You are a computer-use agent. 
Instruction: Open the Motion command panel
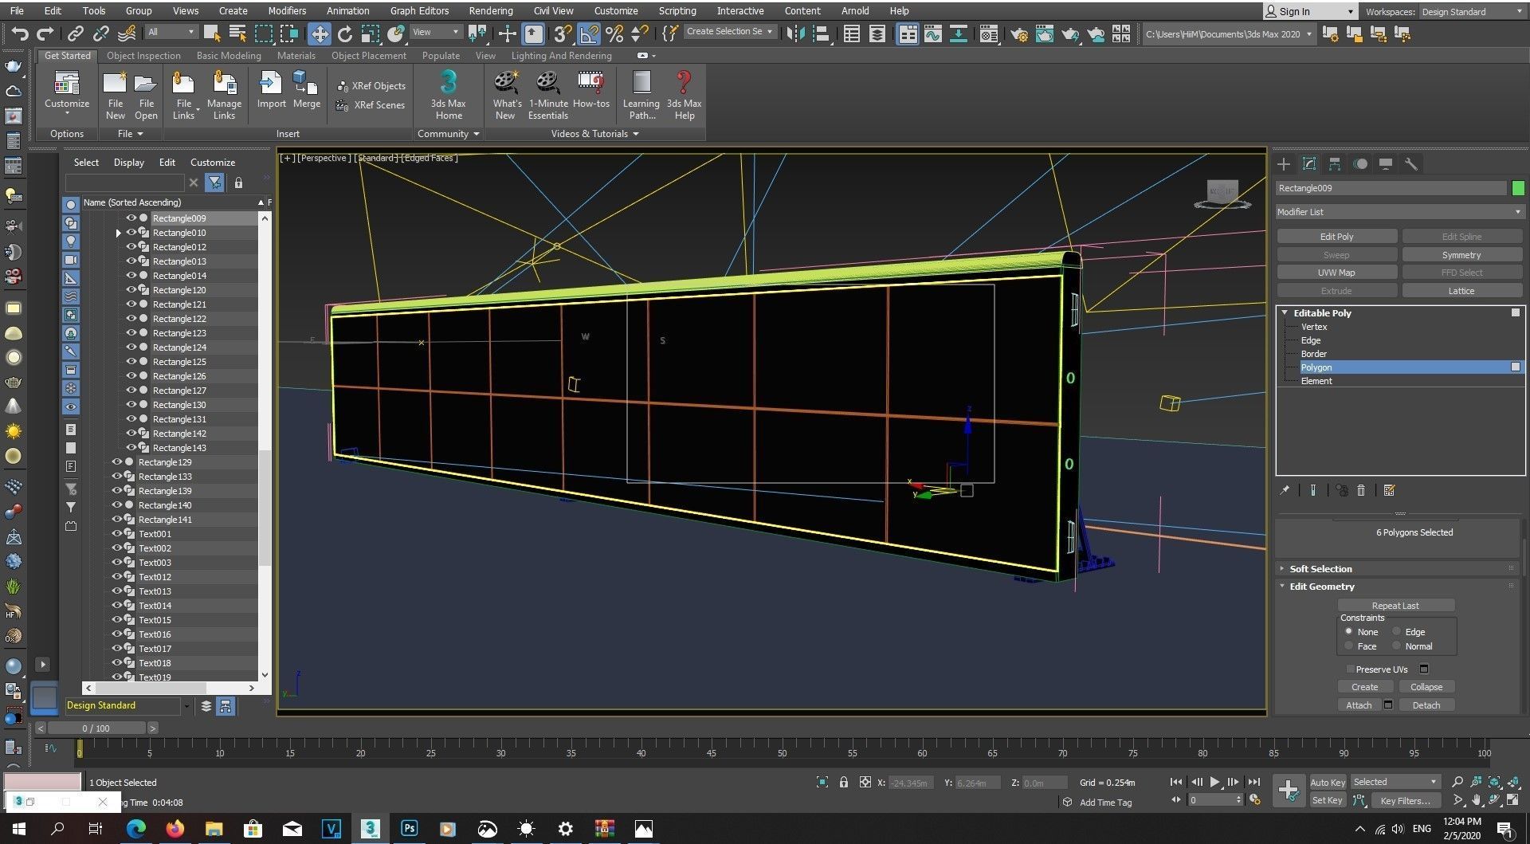(1360, 164)
